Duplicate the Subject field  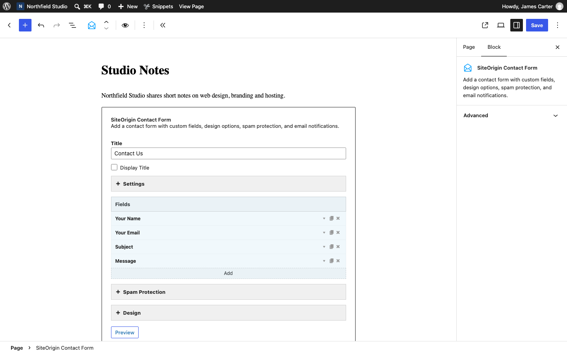[332, 247]
